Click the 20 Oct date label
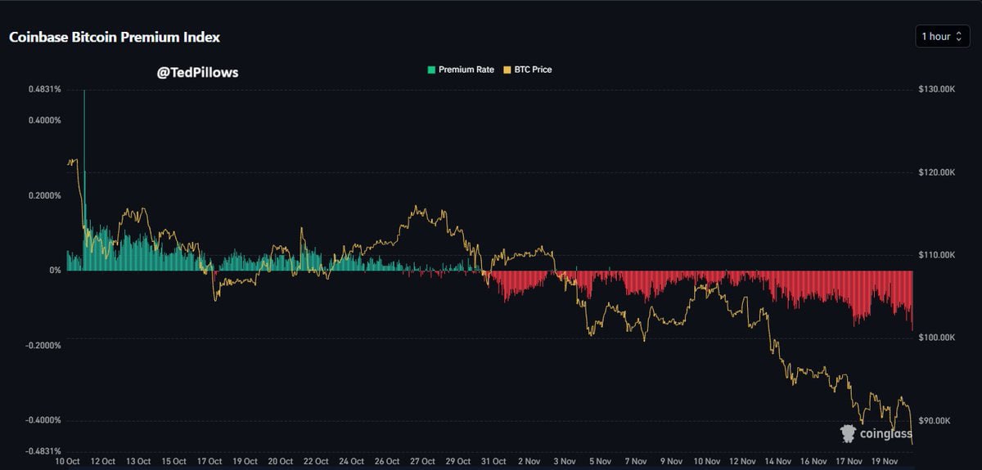 pos(281,461)
